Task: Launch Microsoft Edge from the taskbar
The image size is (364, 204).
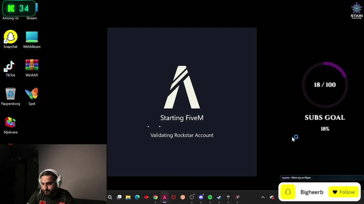Action: 137,197
